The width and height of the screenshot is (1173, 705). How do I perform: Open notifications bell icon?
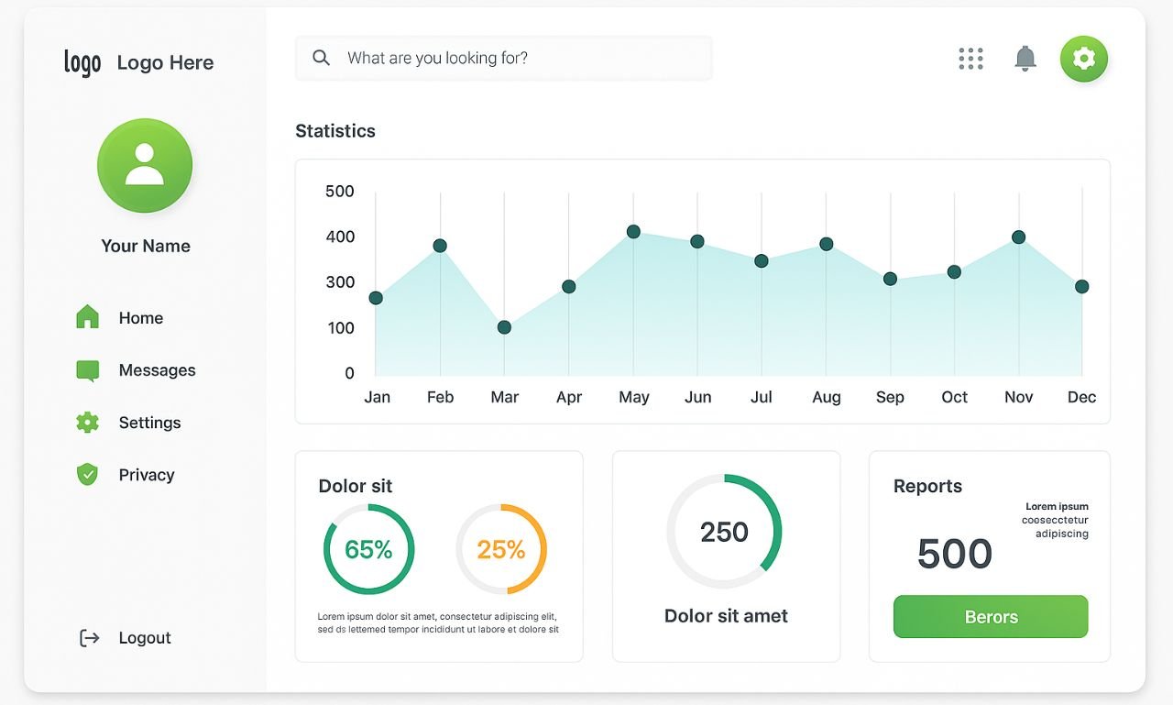point(1025,59)
